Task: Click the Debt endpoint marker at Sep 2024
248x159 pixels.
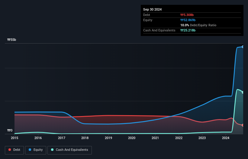Action: point(243,125)
